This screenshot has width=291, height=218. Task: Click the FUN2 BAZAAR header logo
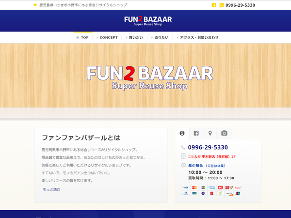coord(148,21)
